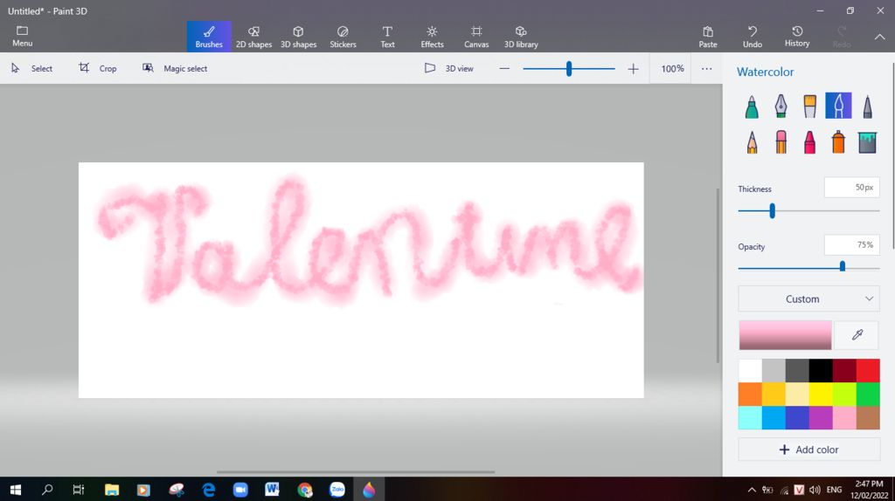Image resolution: width=895 pixels, height=501 pixels.
Task: Select the Watercolor brush
Action: (838, 106)
